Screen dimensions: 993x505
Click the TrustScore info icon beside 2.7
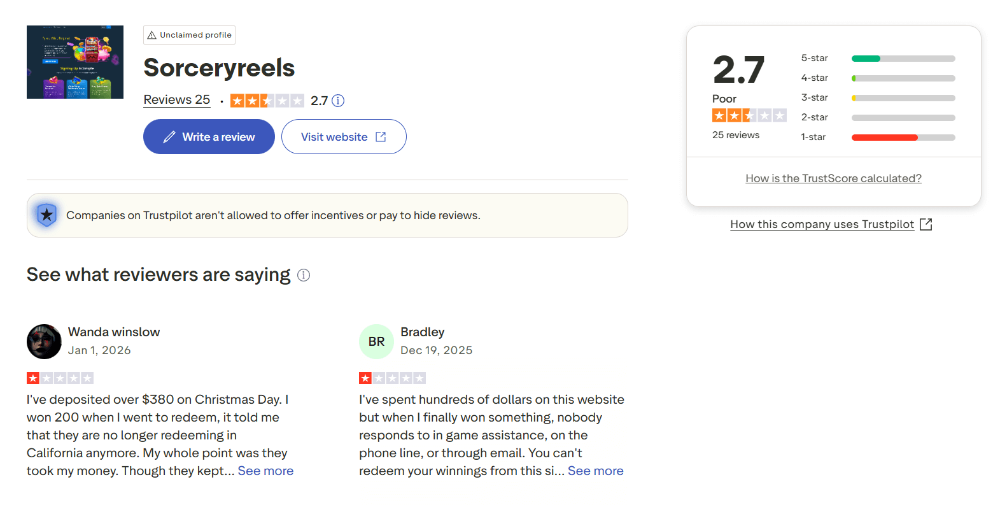(339, 101)
